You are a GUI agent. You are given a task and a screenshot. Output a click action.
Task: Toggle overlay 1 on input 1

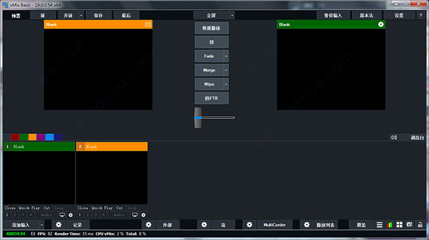tap(7, 215)
